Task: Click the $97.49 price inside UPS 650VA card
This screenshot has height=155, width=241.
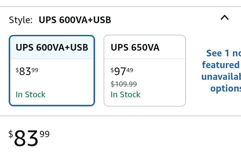Action: point(122,71)
